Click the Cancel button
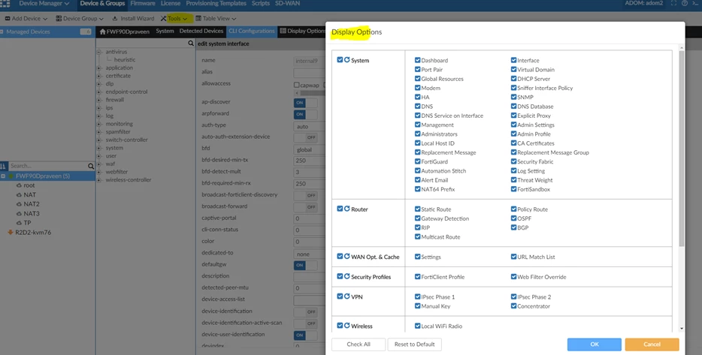Viewport: 702px width, 355px height. [652, 344]
